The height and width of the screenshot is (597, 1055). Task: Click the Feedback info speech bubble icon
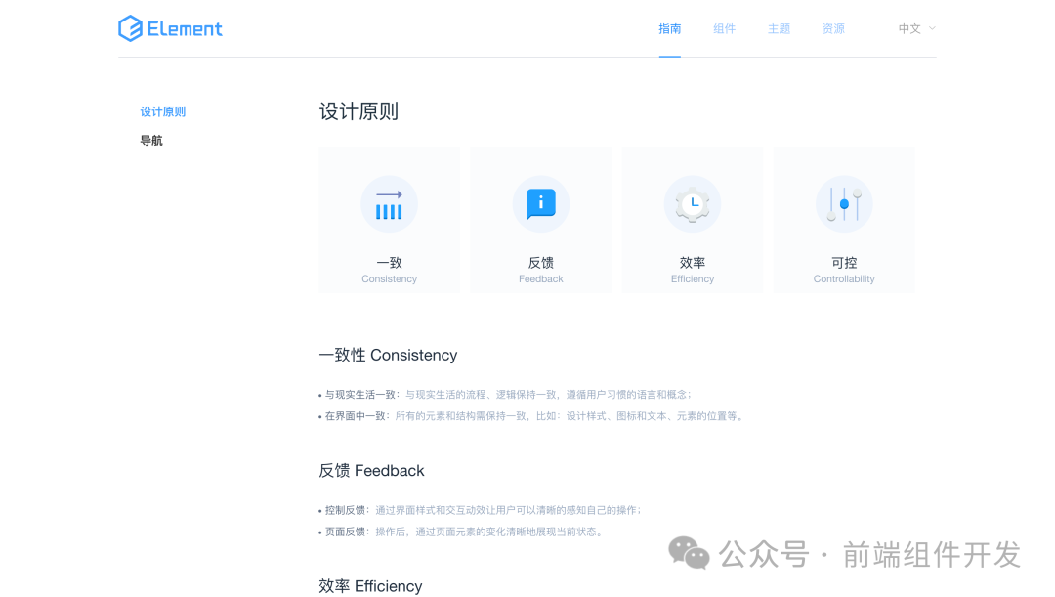point(540,203)
